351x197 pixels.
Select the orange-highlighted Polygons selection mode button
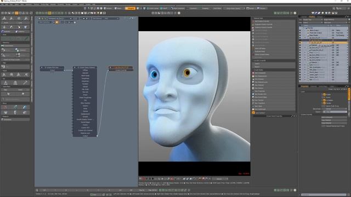tap(130, 8)
